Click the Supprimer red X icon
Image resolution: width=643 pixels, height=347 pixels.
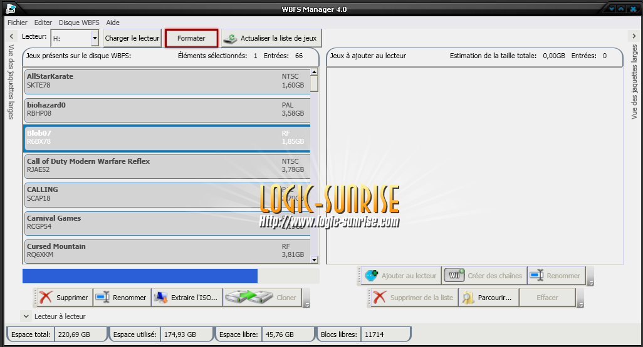pyautogui.click(x=45, y=298)
